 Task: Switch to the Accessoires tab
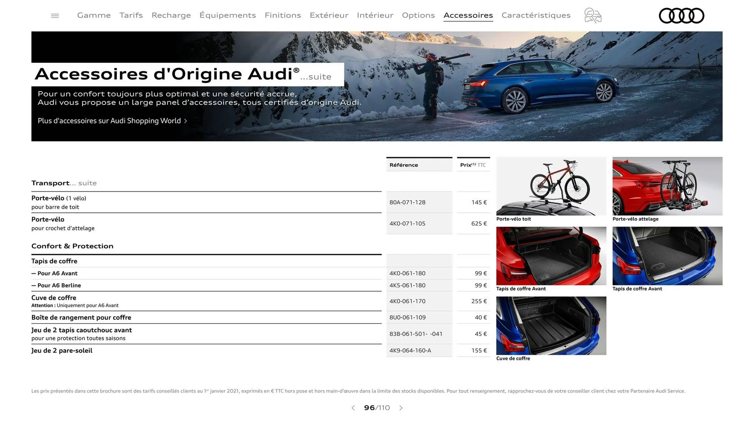point(468,15)
